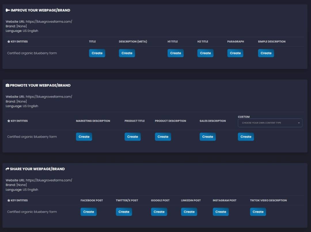The image size is (311, 232).
Task: Click Create under the Paragraph column
Action: pos(235,53)
